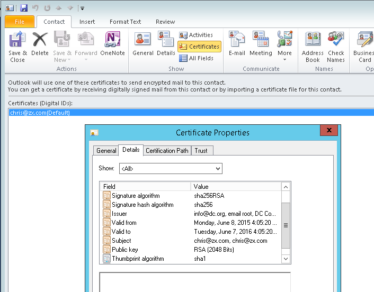Open the Insert ribbon tab
The image size is (374, 292).
click(x=87, y=22)
